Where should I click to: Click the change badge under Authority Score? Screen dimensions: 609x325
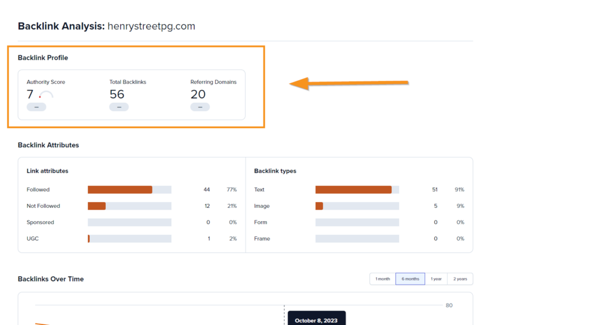coord(36,107)
